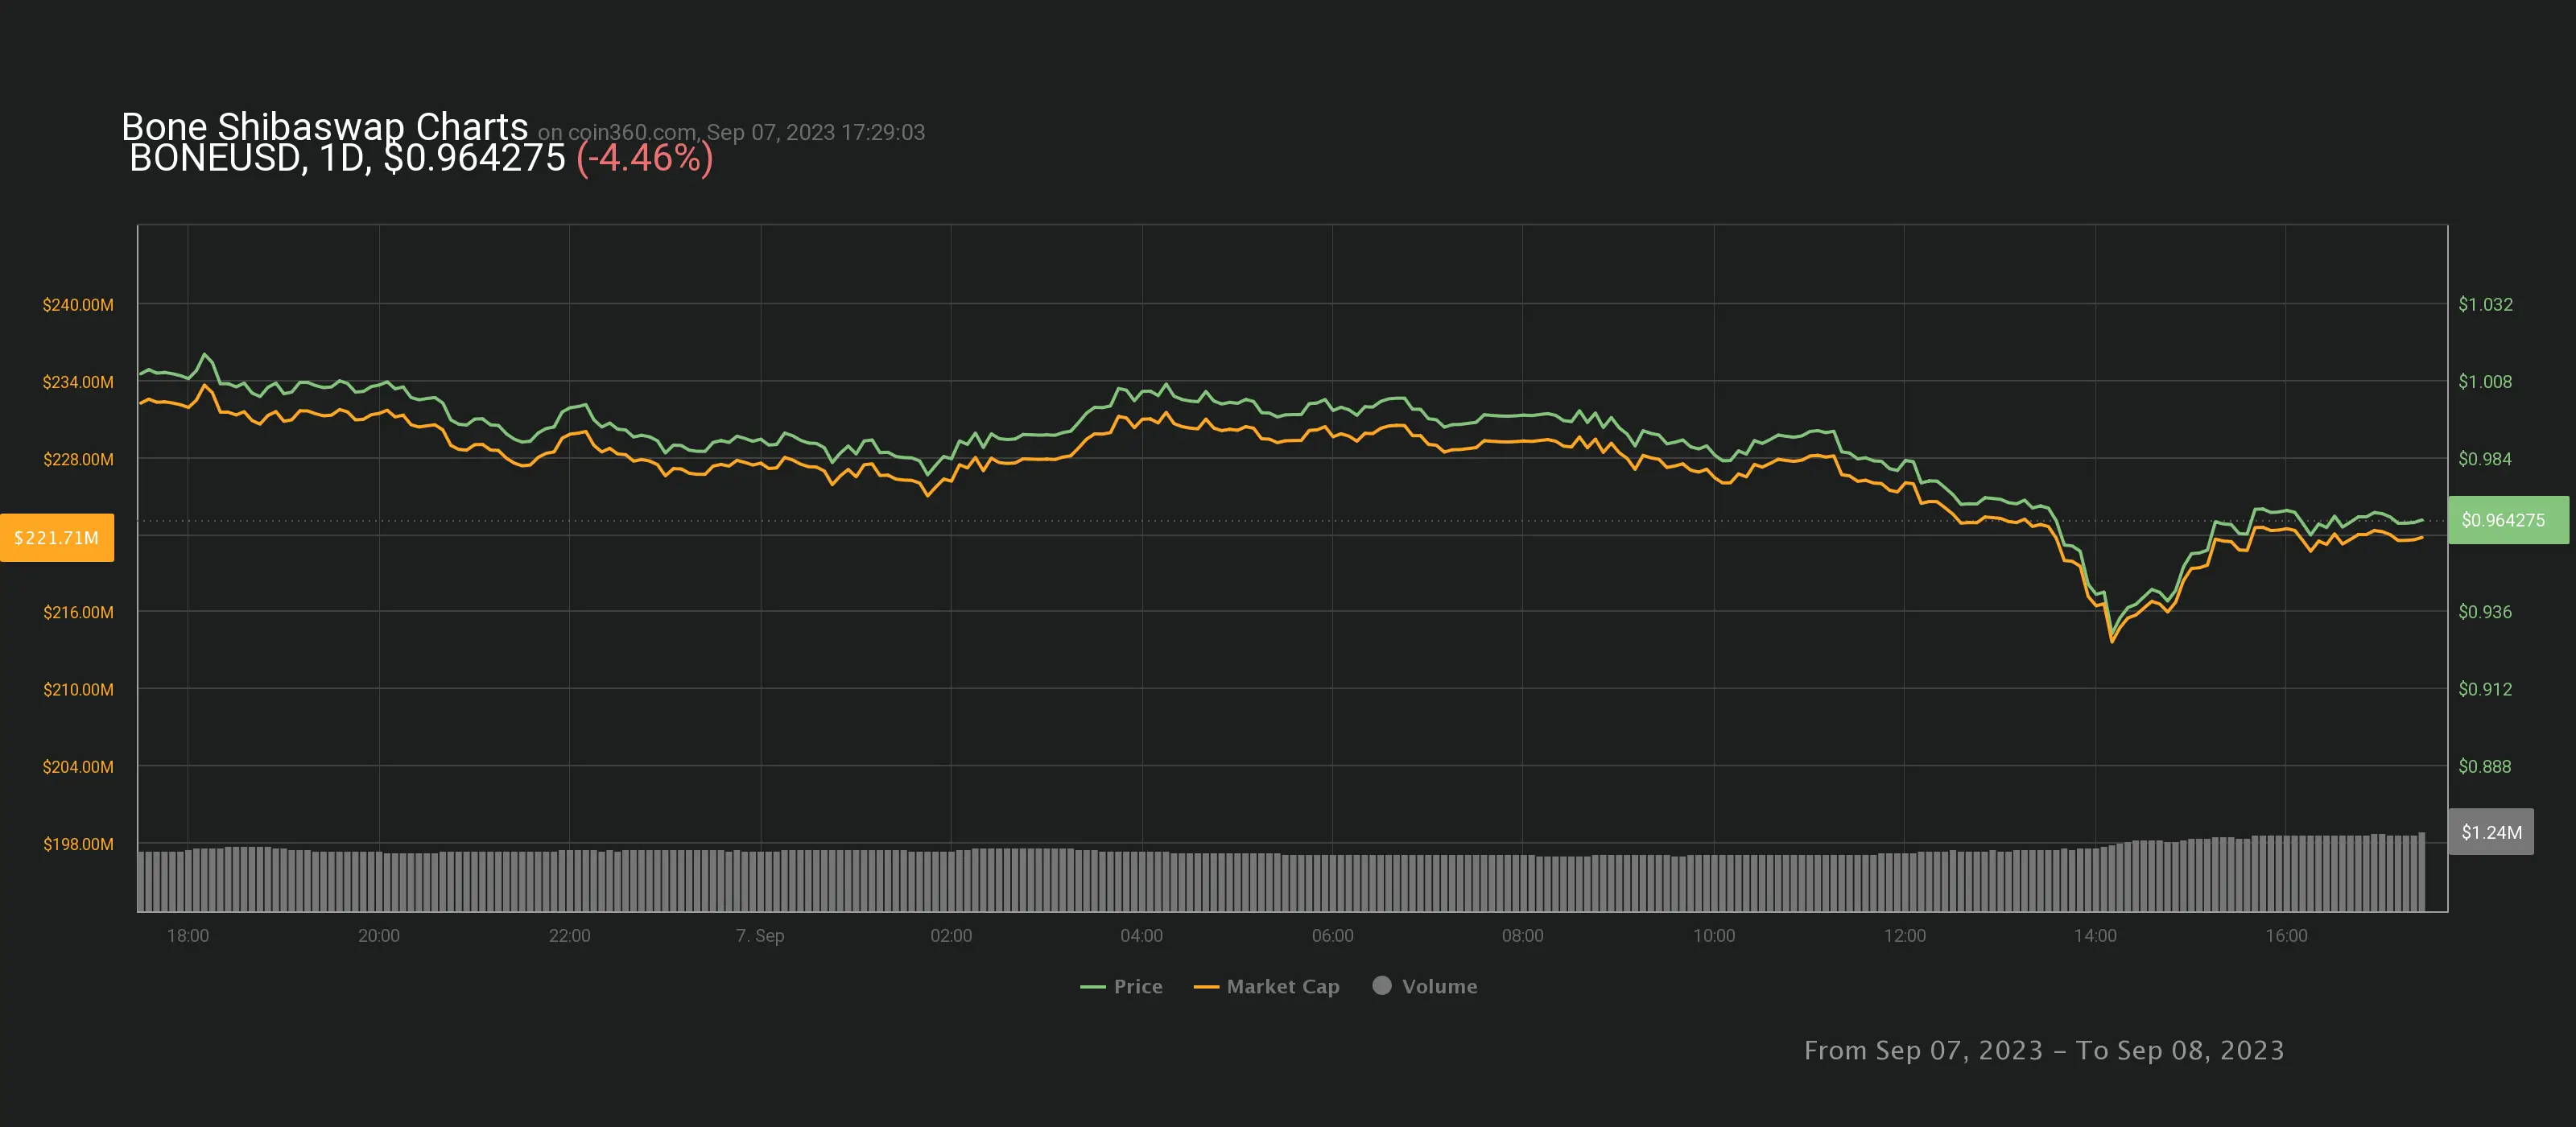This screenshot has width=2576, height=1127.
Task: Click the $240.00M market cap axis label
Action: tap(78, 305)
